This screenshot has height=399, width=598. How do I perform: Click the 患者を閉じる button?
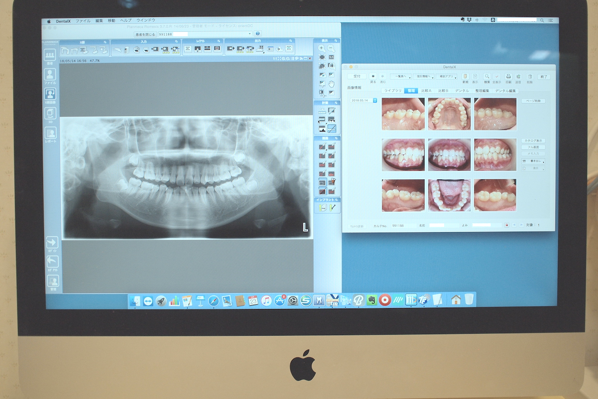pyautogui.click(x=145, y=34)
